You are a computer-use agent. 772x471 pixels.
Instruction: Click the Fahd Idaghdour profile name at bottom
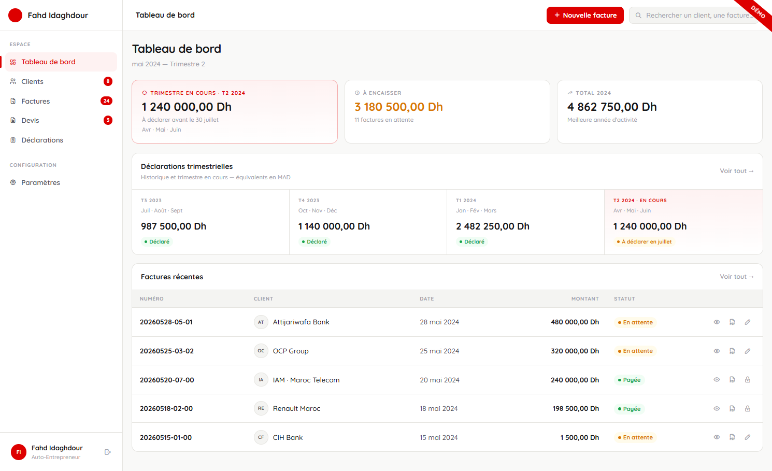(x=57, y=448)
